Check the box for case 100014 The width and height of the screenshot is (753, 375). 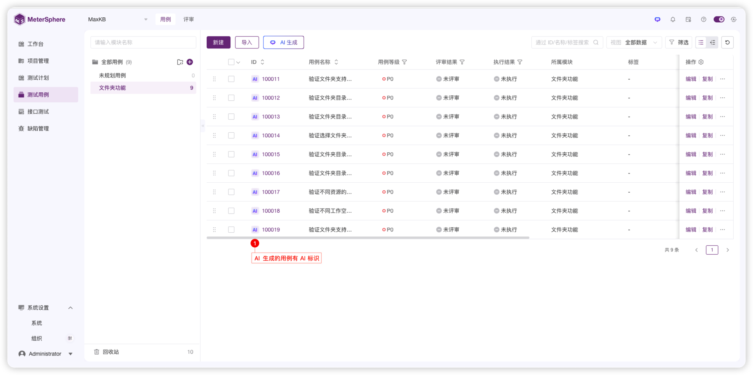click(231, 135)
